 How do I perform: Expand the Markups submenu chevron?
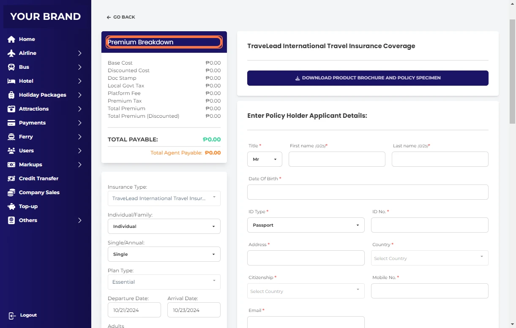pos(79,165)
